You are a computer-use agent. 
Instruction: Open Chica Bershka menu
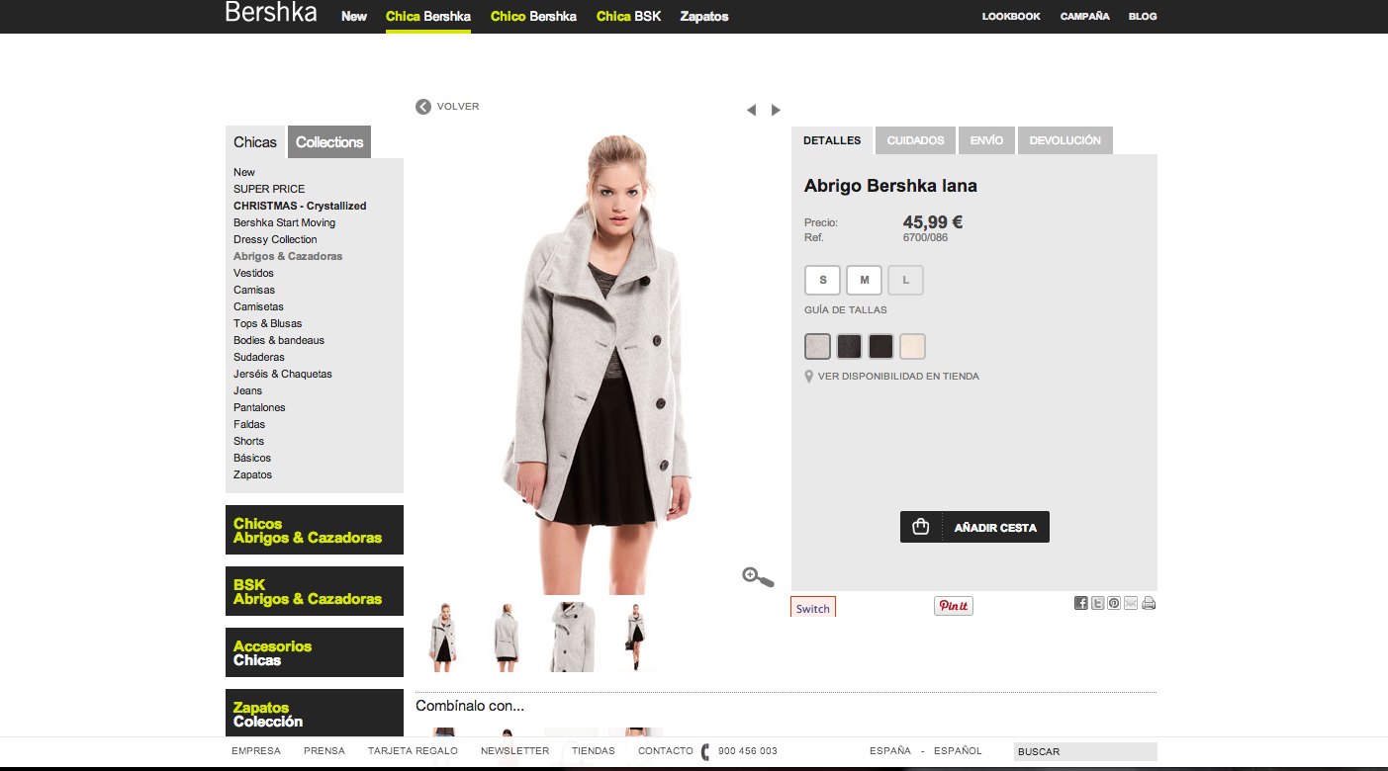click(x=428, y=17)
